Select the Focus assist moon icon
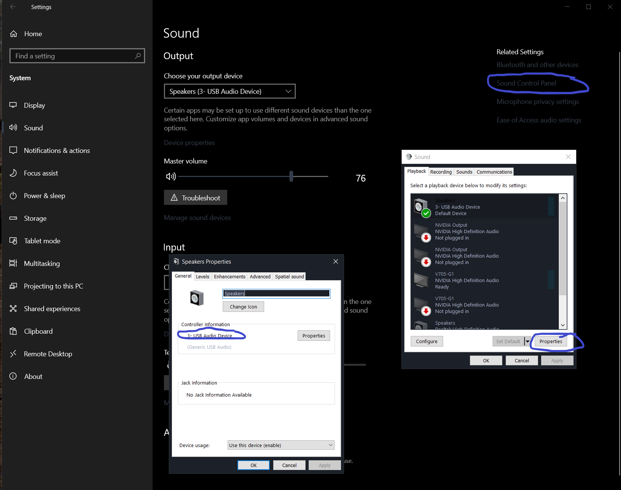The height and width of the screenshot is (490, 621). 13,173
